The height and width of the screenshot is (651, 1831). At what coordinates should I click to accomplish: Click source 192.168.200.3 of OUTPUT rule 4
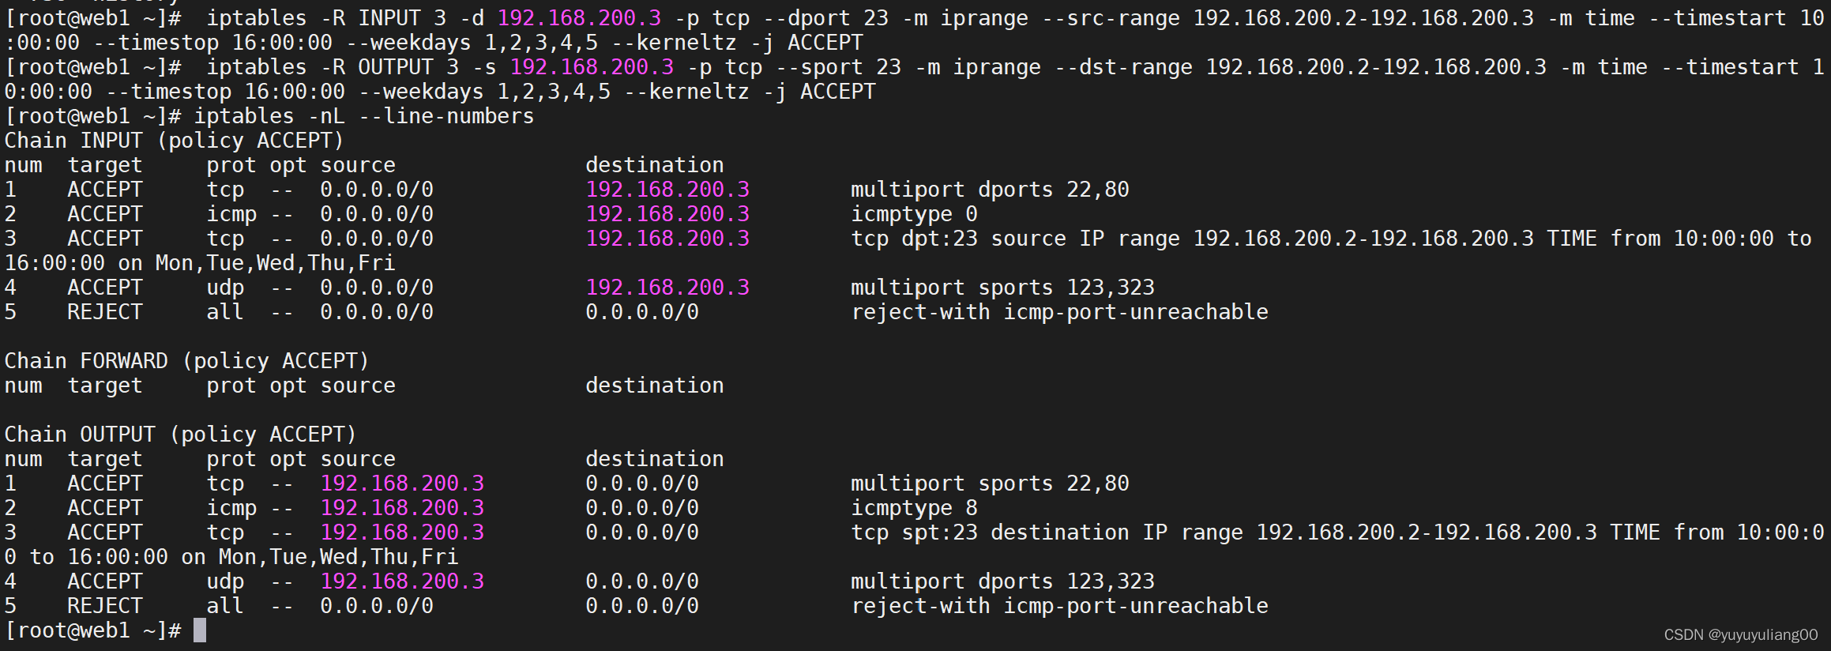(402, 581)
